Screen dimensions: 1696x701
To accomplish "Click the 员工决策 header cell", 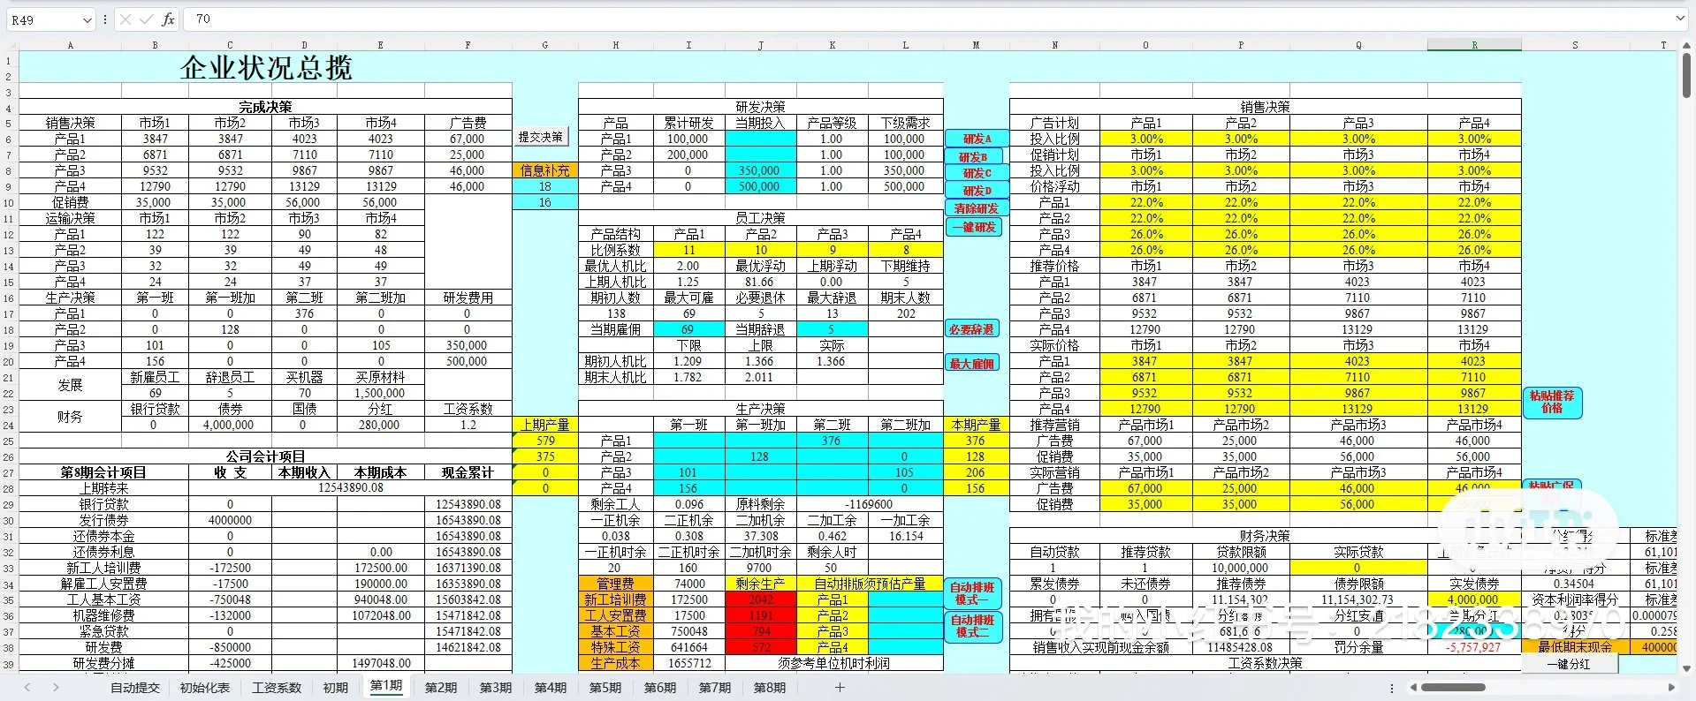I will pos(761,218).
